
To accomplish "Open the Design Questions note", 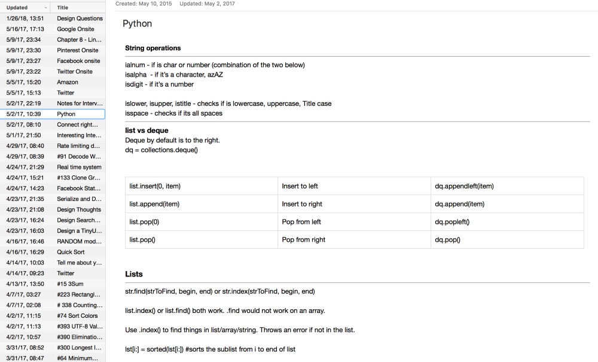I will (x=80, y=19).
